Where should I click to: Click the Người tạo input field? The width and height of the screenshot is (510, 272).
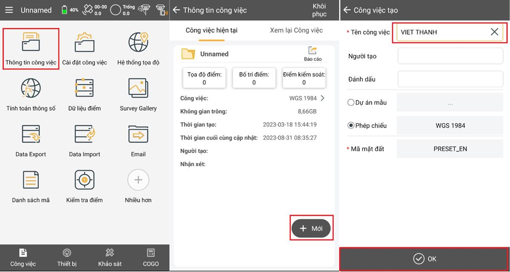point(450,56)
